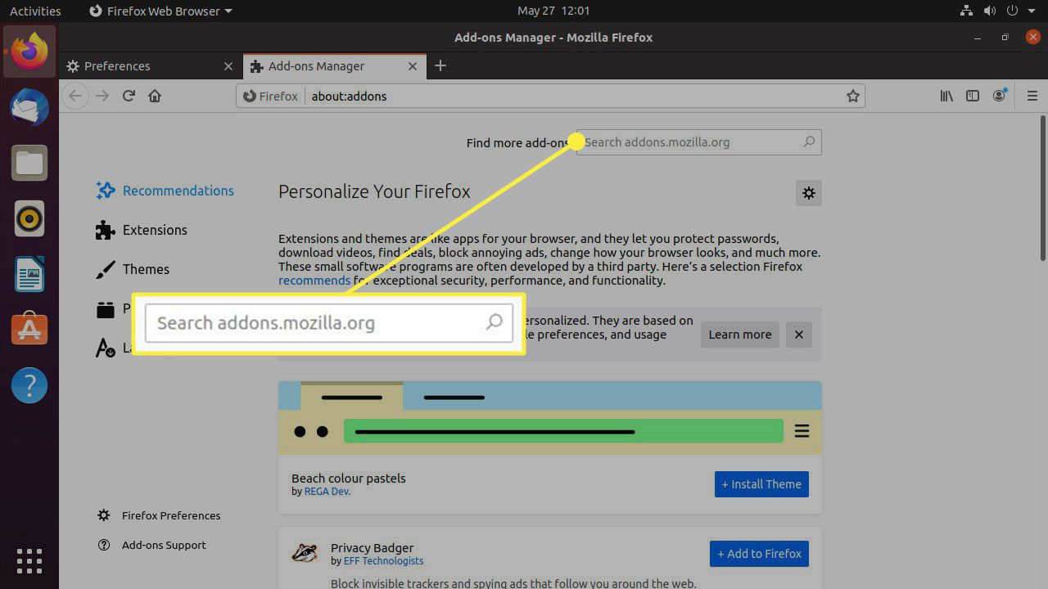Screen dimensions: 1048x589
Task: Install the Beach colour pastels theme
Action: click(761, 484)
